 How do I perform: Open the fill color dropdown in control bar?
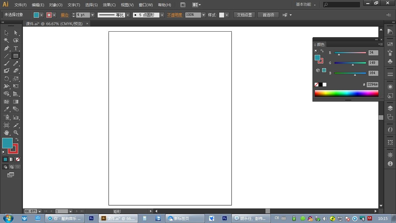(41, 15)
